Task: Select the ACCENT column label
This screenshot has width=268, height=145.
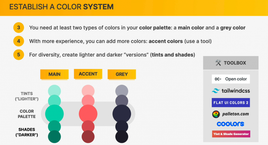Action: click(x=88, y=74)
